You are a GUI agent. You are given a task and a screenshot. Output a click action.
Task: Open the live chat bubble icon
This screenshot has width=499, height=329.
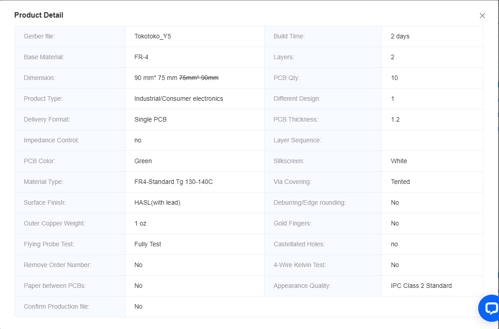(x=489, y=308)
